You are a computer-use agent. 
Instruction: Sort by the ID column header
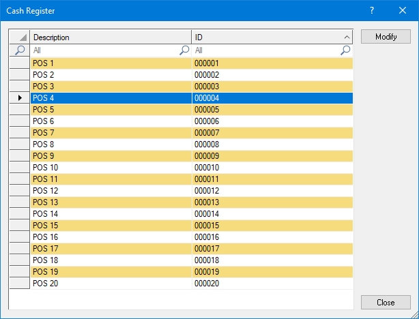click(266, 37)
